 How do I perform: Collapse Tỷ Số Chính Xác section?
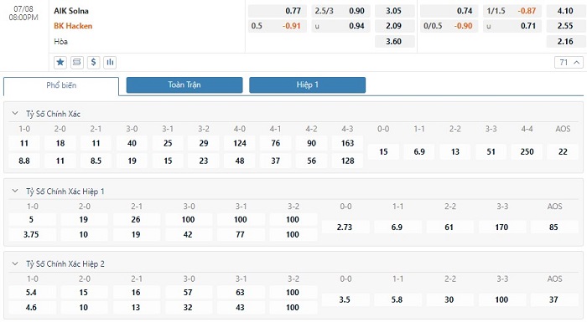(15, 113)
